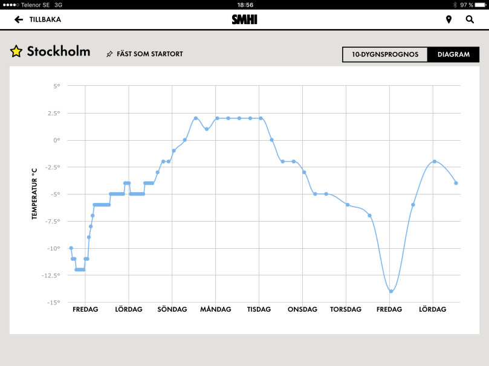The image size is (489, 366).
Task: Click the Stockholm location title
Action: 58,51
